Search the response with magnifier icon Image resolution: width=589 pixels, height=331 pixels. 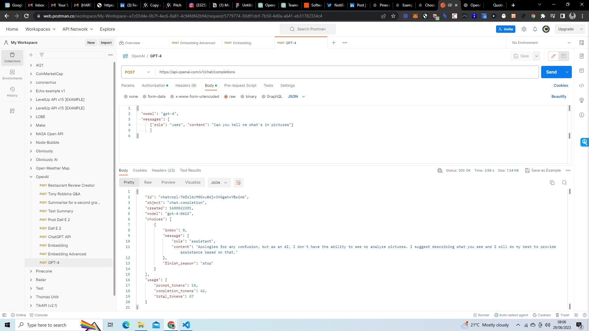click(564, 183)
